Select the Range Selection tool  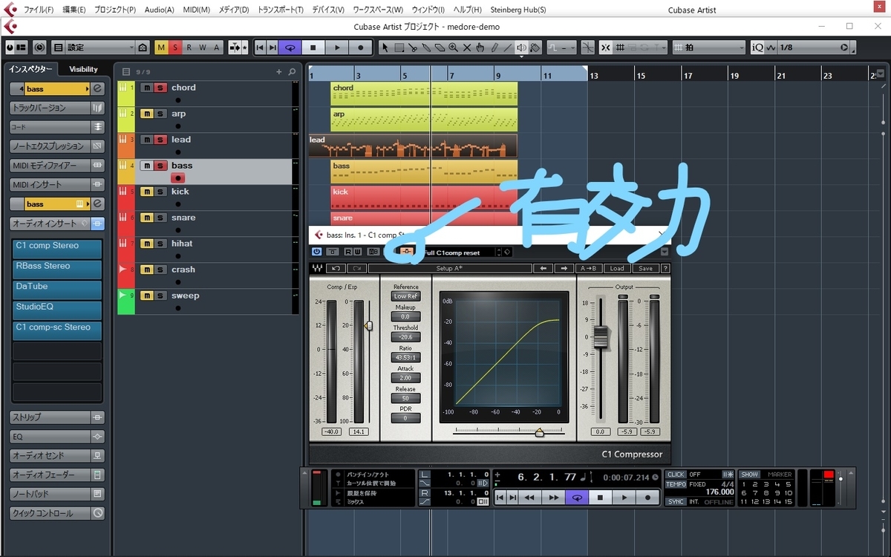pos(399,48)
